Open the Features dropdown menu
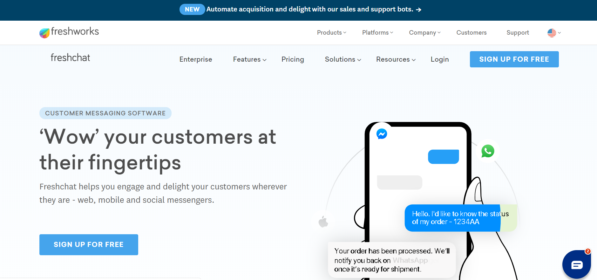Screen dimensions: 597x280 250,59
